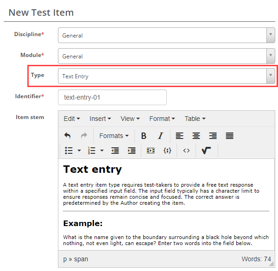Open the Discipline dropdown
Image resolution: width=278 pixels, height=271 pixels.
pyautogui.click(x=166, y=35)
